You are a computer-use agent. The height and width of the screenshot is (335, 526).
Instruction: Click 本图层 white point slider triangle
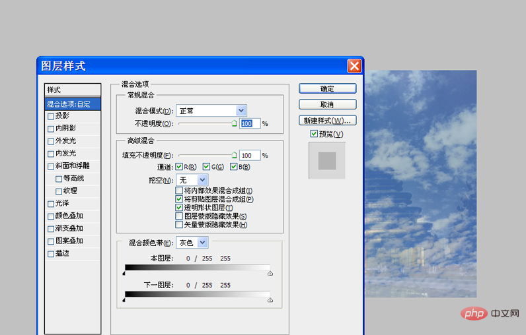coord(270,274)
